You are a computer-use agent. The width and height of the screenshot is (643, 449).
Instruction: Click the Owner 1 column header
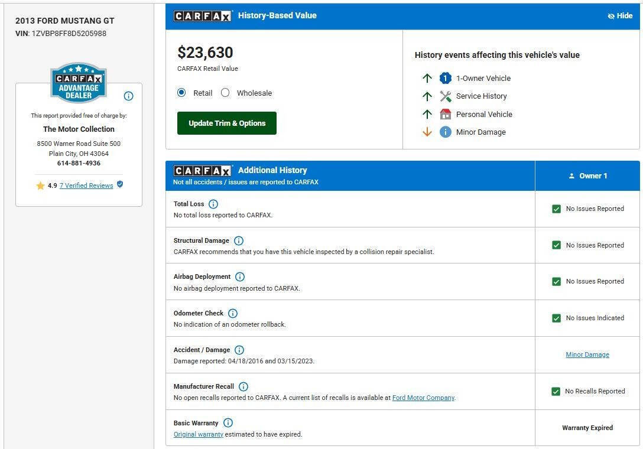pos(587,176)
